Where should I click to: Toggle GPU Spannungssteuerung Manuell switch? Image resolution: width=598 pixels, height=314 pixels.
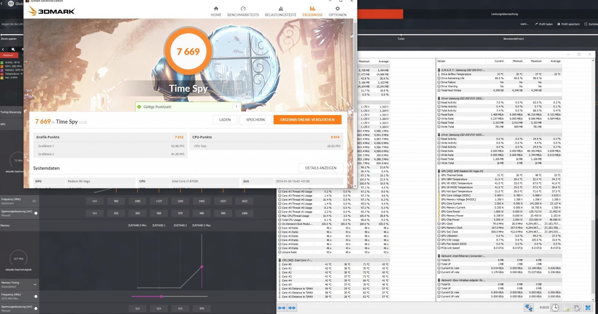click(36, 213)
